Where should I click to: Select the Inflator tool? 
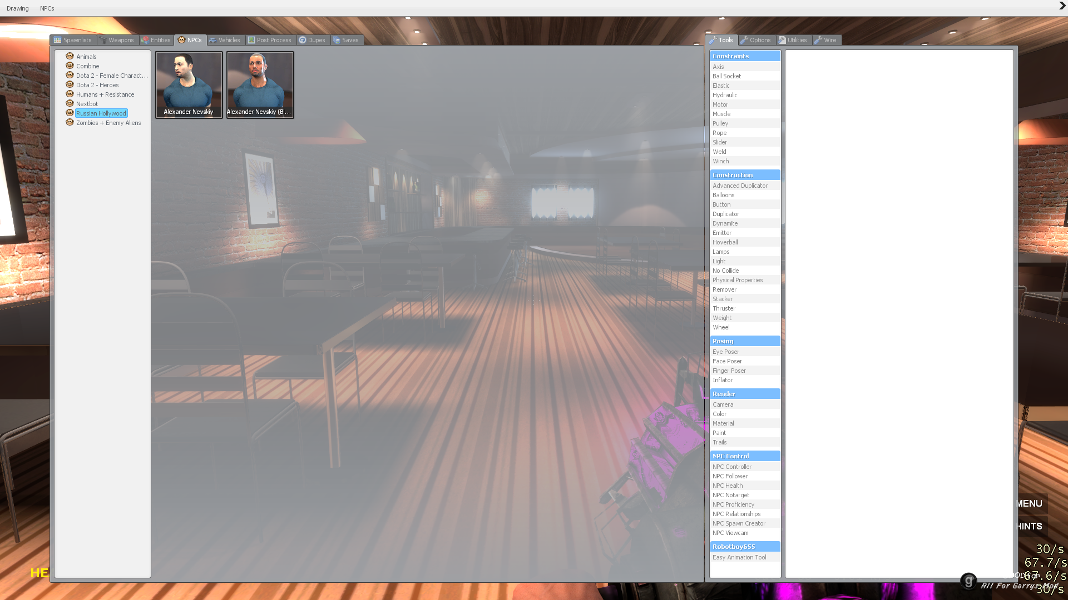tap(745, 380)
